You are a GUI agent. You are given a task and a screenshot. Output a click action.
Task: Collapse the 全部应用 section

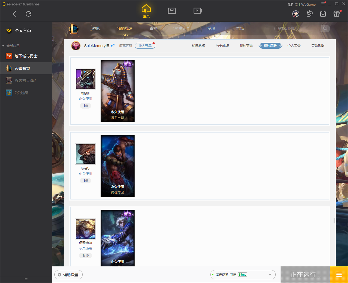(x=3, y=46)
